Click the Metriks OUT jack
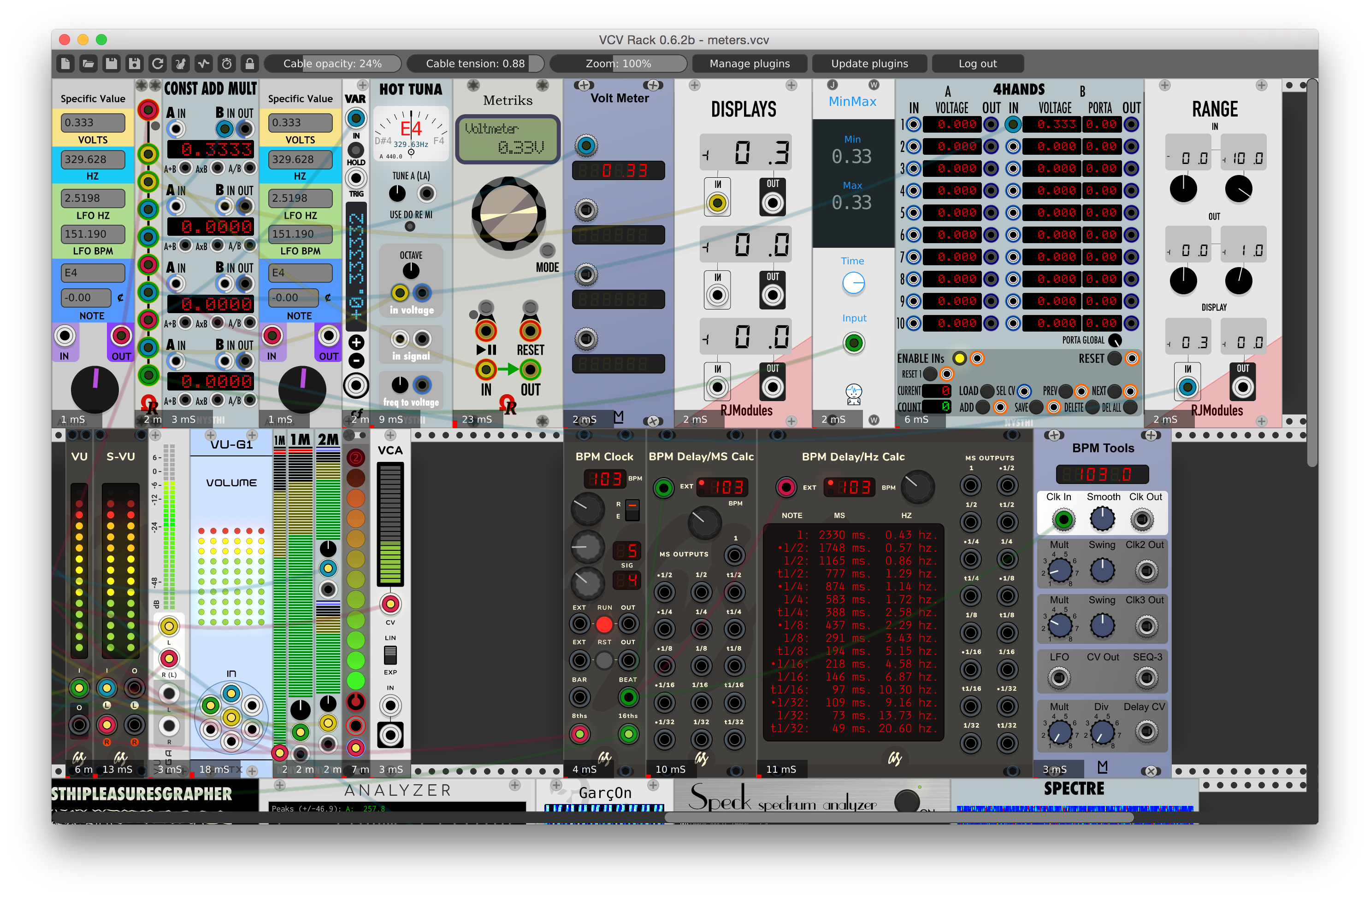This screenshot has width=1370, height=898. point(530,369)
